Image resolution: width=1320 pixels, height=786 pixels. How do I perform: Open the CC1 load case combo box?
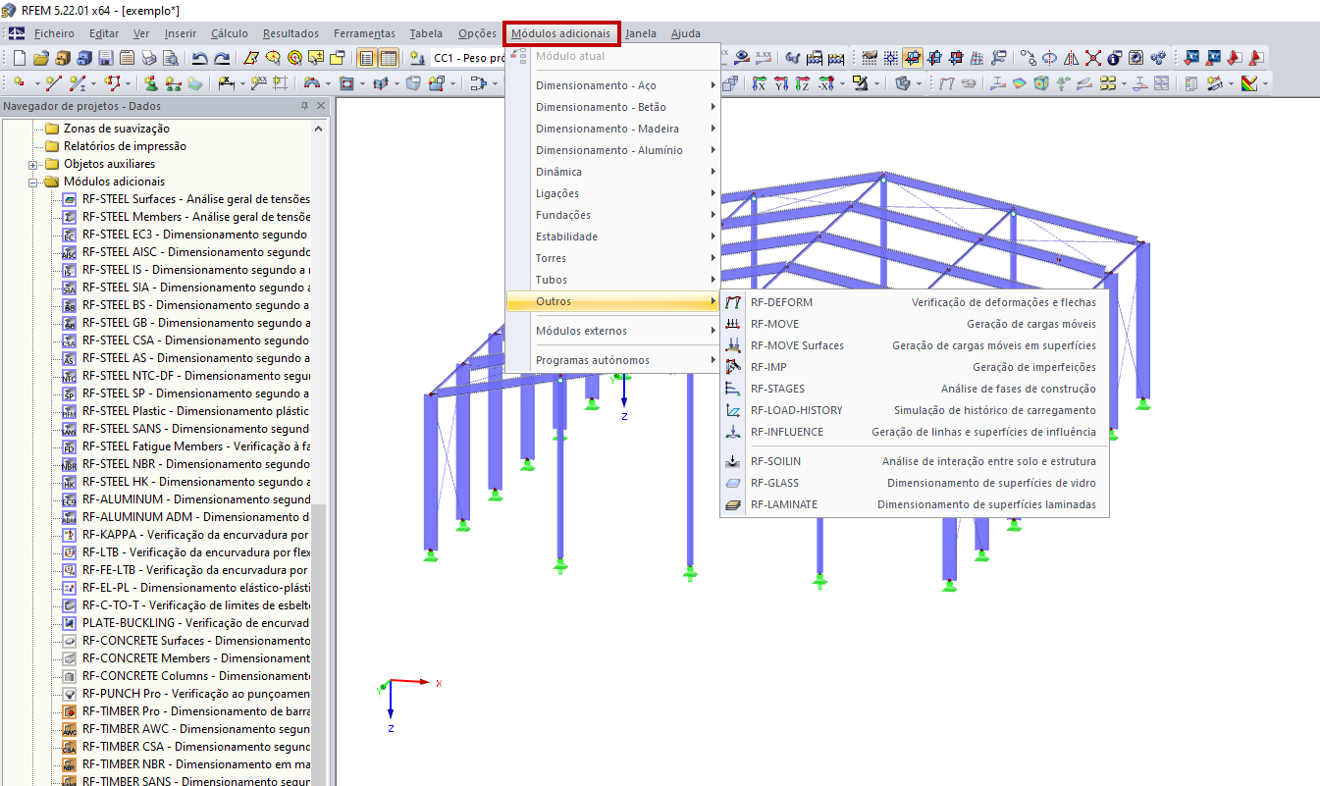coord(466,58)
